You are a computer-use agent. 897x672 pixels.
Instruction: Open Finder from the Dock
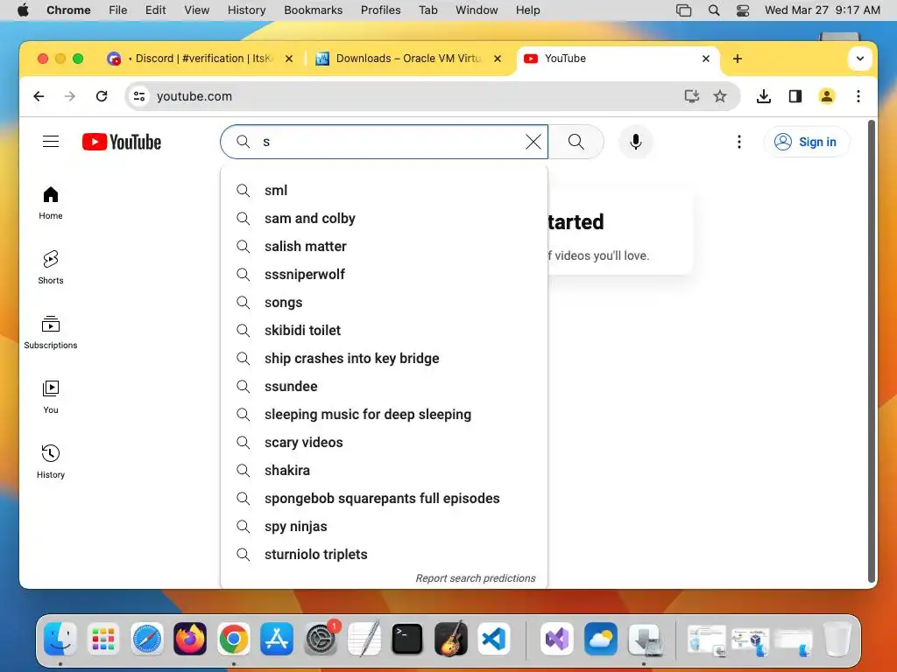tap(60, 638)
